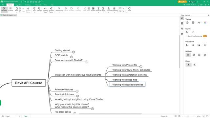Viewport: 210px width, 118px height.
Task: Enable the hand-drawn Effect style
Action: click(x=195, y=65)
